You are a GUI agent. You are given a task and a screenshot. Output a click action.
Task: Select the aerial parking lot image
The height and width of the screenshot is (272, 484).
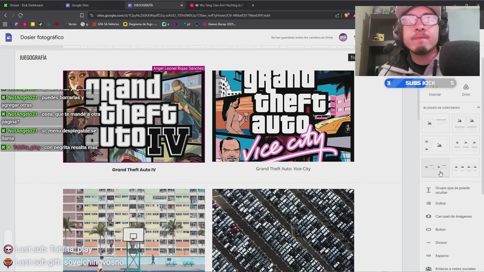point(283,230)
